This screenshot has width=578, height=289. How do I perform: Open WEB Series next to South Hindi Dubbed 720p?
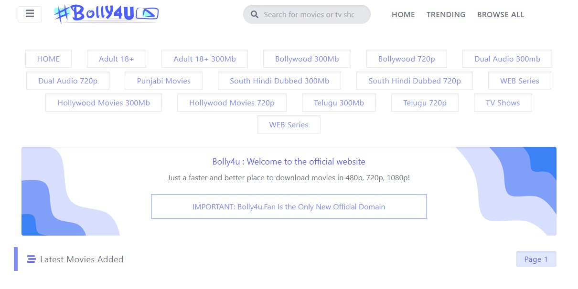pos(519,81)
